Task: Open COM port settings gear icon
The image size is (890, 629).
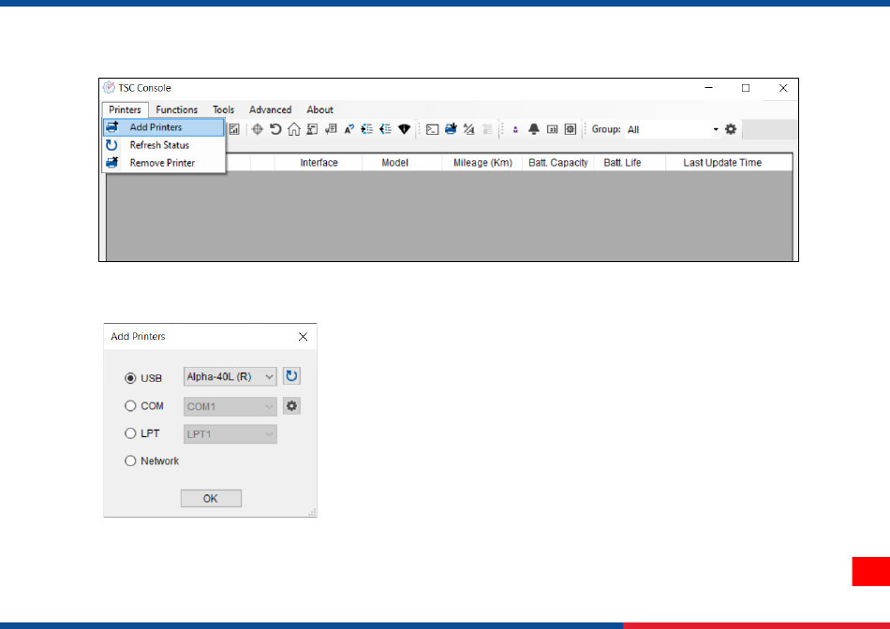Action: tap(291, 406)
